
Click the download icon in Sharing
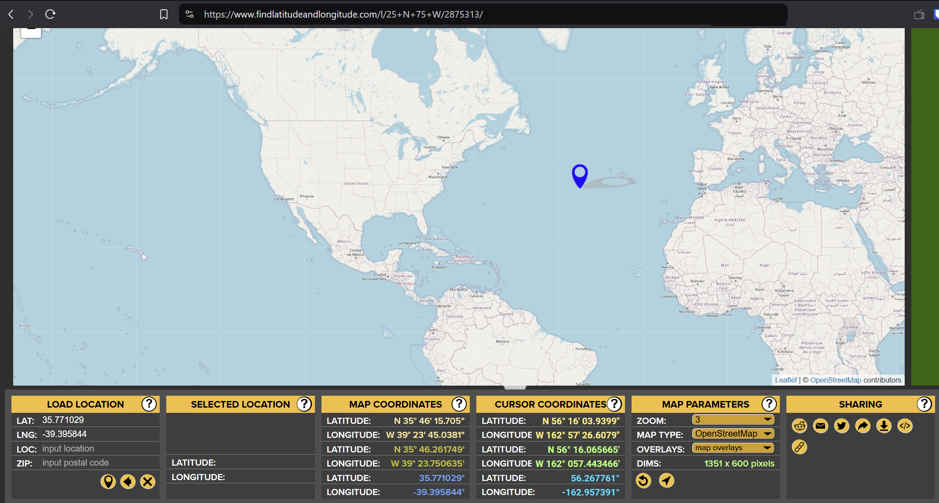884,426
